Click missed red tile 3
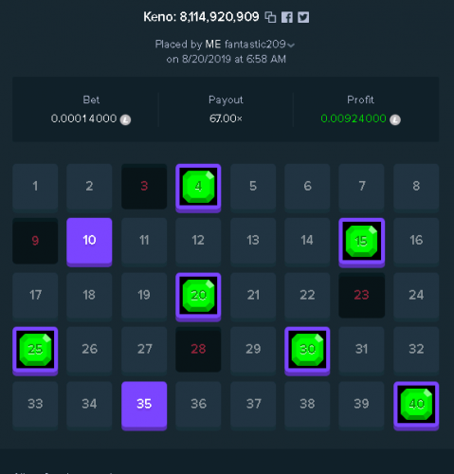Viewport: 454px width, 474px height. [144, 187]
